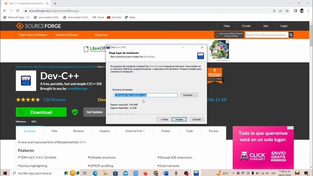Viewport: 313px width, 176px height.
Task: Close the LibreOffice ad with its X icon
Action: tap(227, 42)
